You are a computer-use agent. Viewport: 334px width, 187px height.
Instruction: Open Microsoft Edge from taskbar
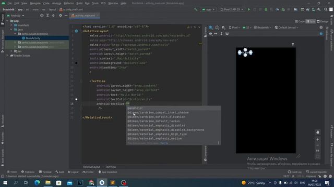pyautogui.click(x=37, y=182)
